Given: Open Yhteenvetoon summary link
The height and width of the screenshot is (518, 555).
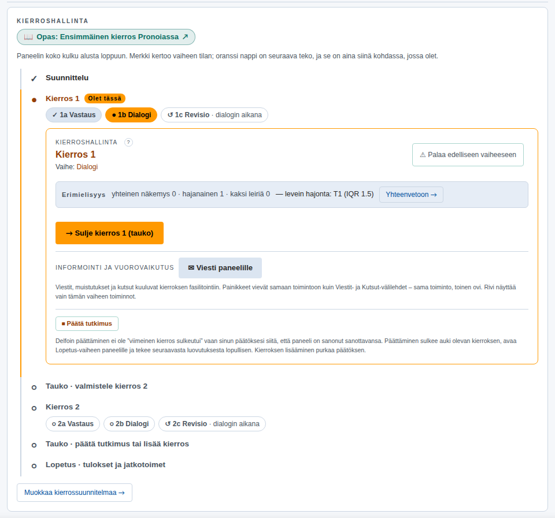Looking at the screenshot, I should 411,195.
